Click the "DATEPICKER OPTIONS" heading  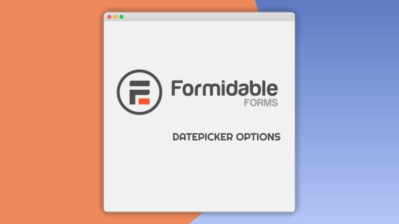pos(226,137)
